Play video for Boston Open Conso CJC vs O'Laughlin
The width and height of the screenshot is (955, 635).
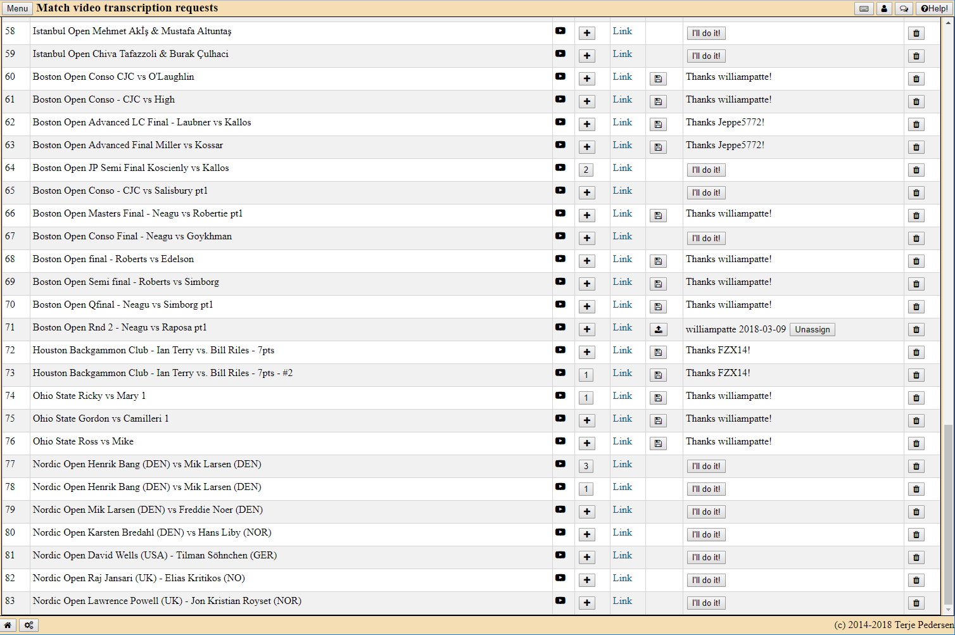click(x=560, y=77)
